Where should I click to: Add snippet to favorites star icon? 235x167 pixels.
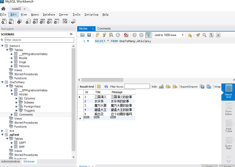190,35
